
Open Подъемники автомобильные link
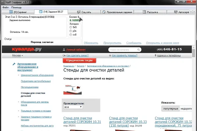coord(36,81)
